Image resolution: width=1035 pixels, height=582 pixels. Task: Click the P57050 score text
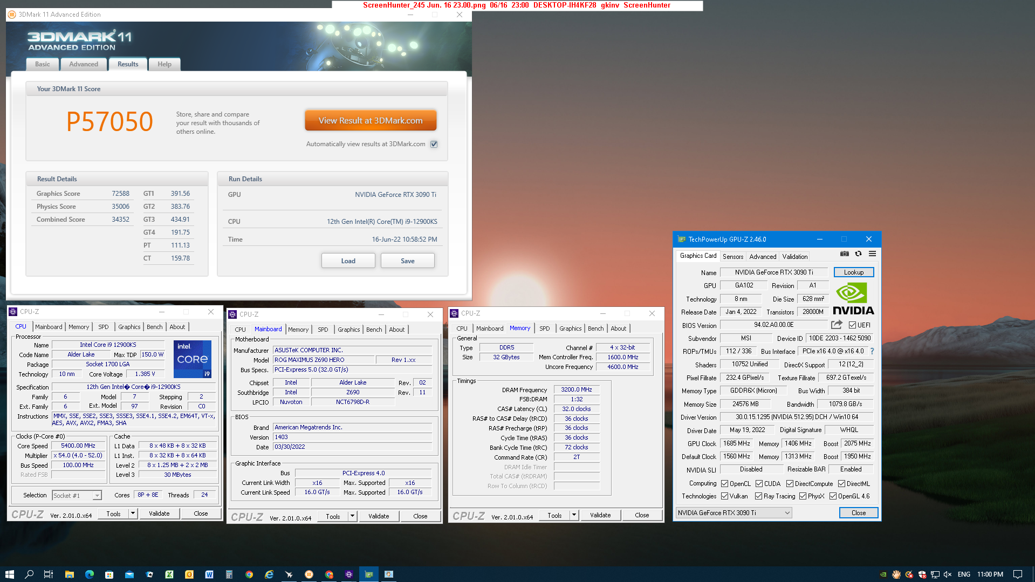tap(109, 122)
